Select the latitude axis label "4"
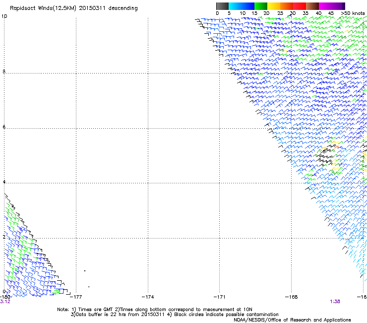Image resolution: width=367 pixels, height=323 pixels. tap(4, 182)
